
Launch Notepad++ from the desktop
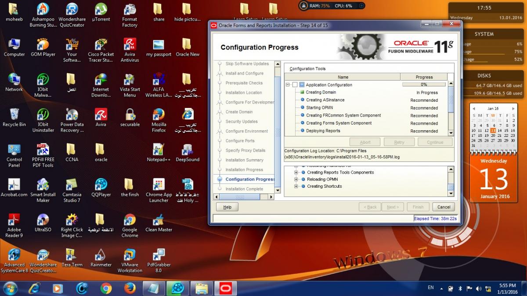158,150
